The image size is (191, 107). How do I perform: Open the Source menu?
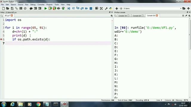pos(21,4)
